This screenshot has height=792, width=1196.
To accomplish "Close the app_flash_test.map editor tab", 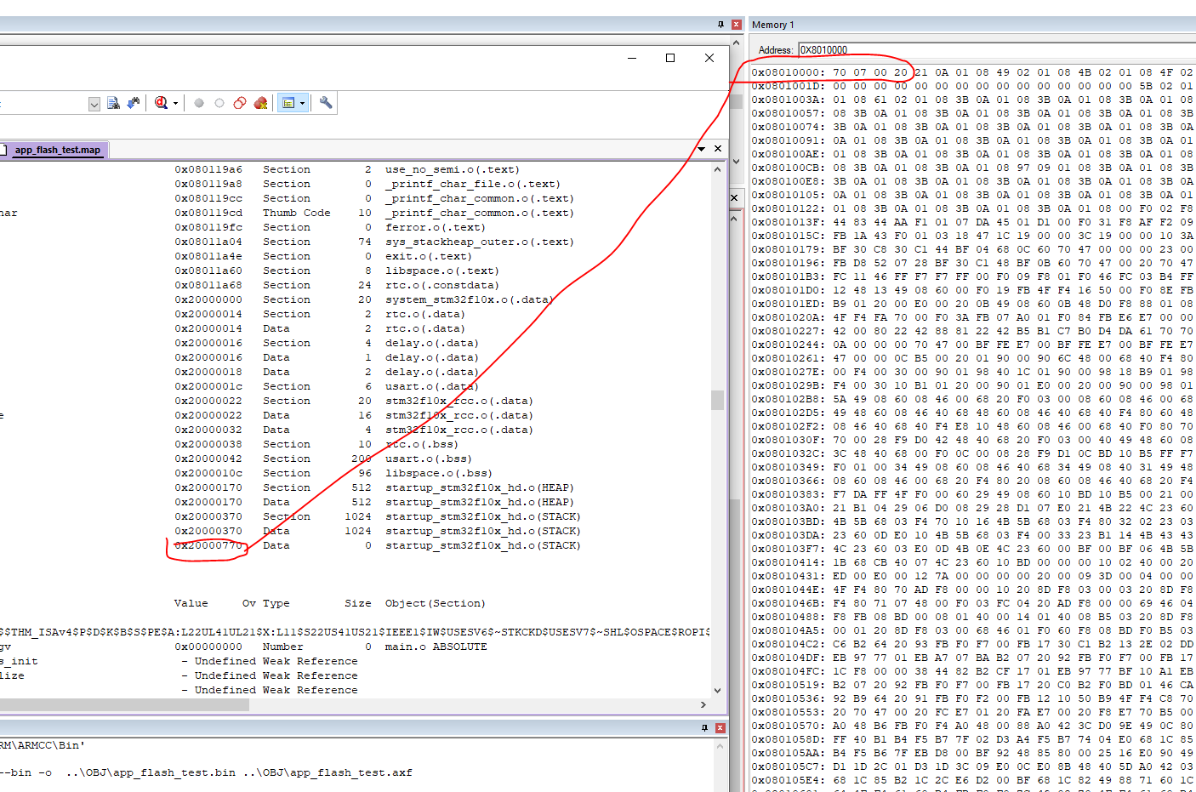I will pos(718,149).
